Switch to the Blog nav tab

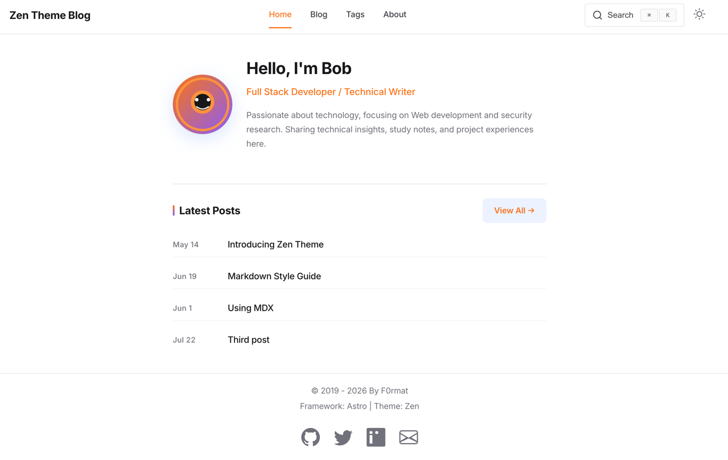318,14
